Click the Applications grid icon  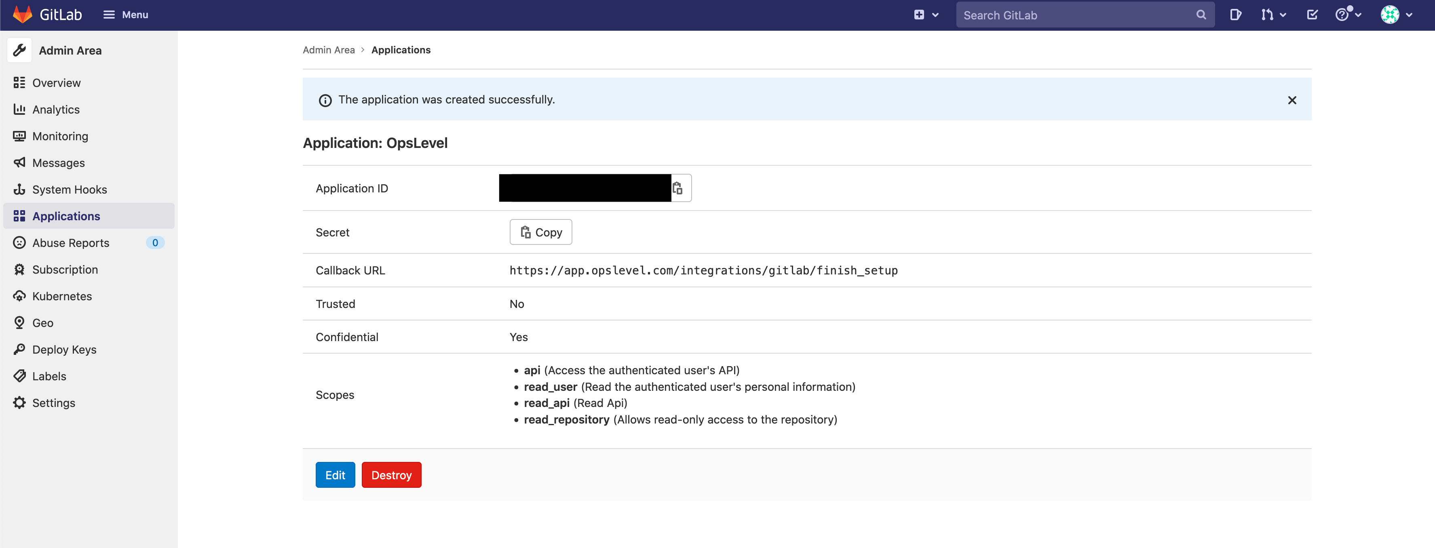point(19,216)
